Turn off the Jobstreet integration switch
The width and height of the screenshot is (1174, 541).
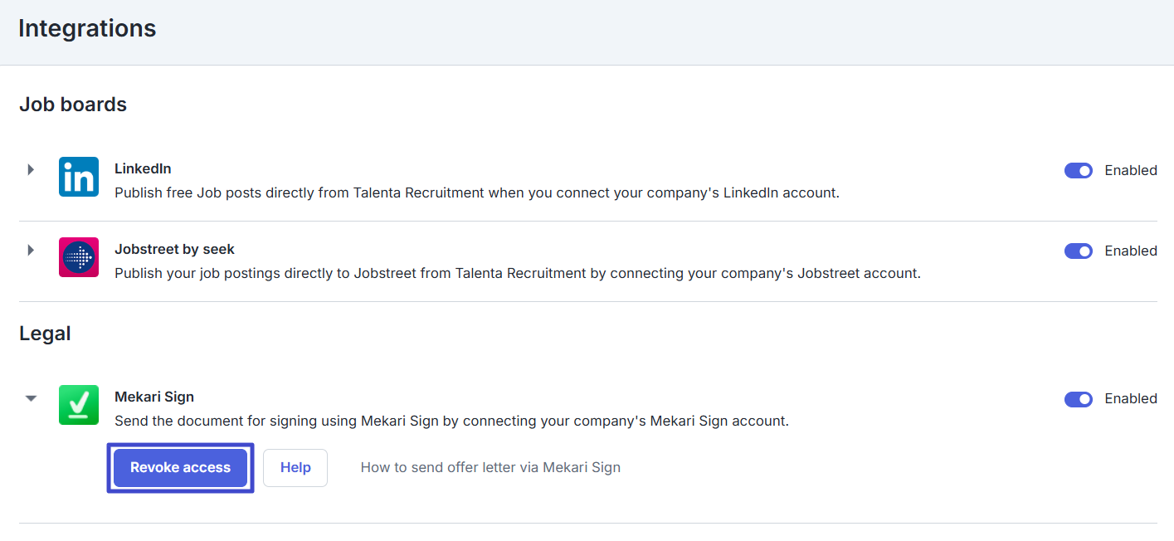pos(1079,251)
